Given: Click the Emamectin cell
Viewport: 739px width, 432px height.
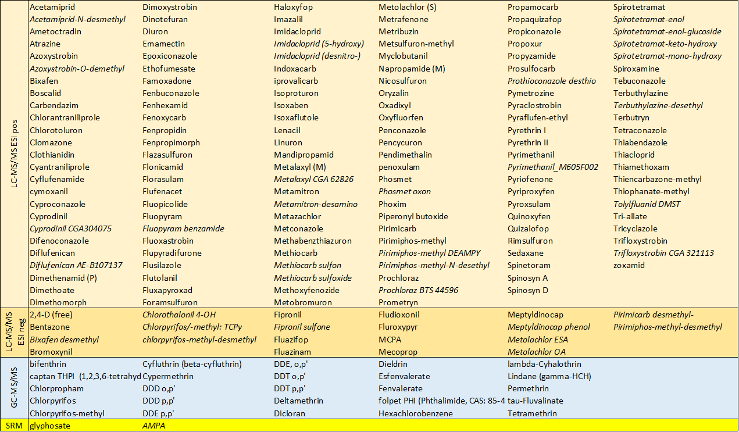Looking at the screenshot, I should 163,44.
